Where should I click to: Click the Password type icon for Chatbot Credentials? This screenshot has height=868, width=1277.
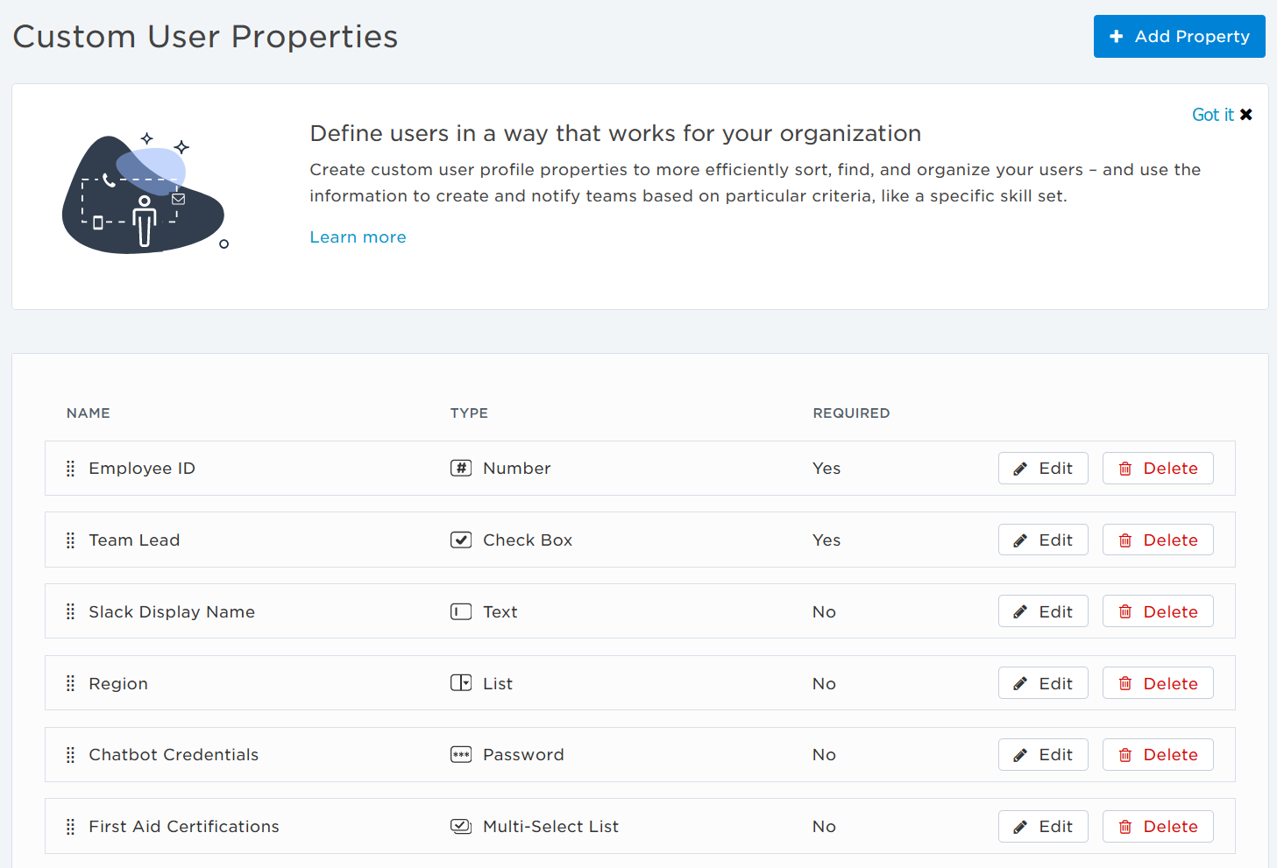pos(461,754)
